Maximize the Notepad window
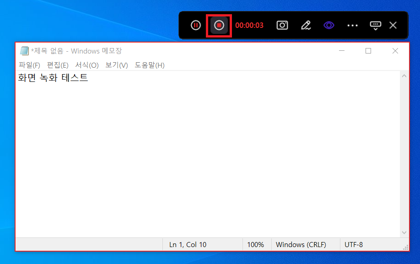 368,51
